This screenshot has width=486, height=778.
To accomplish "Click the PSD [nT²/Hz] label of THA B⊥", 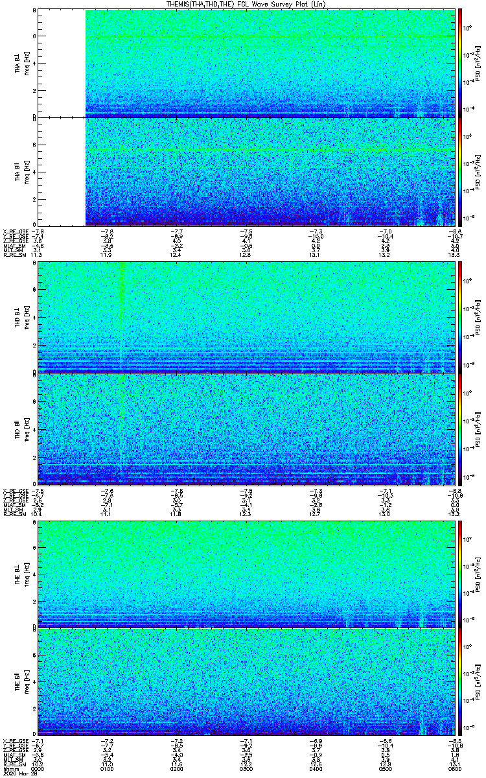I will (478, 63).
